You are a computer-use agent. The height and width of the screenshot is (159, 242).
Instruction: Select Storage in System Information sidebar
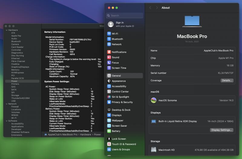pos(15,95)
